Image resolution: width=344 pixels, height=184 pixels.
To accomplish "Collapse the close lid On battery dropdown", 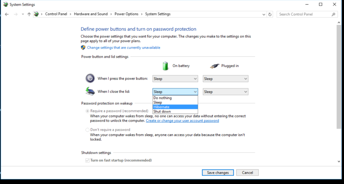I will (x=175, y=92).
